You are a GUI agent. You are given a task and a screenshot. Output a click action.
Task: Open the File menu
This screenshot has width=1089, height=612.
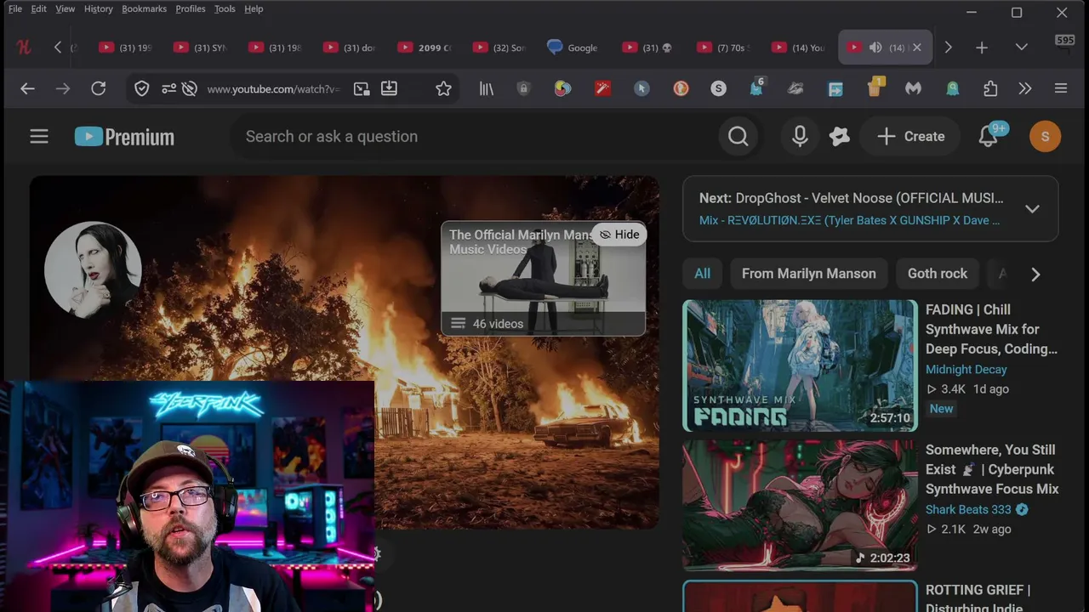[15, 8]
